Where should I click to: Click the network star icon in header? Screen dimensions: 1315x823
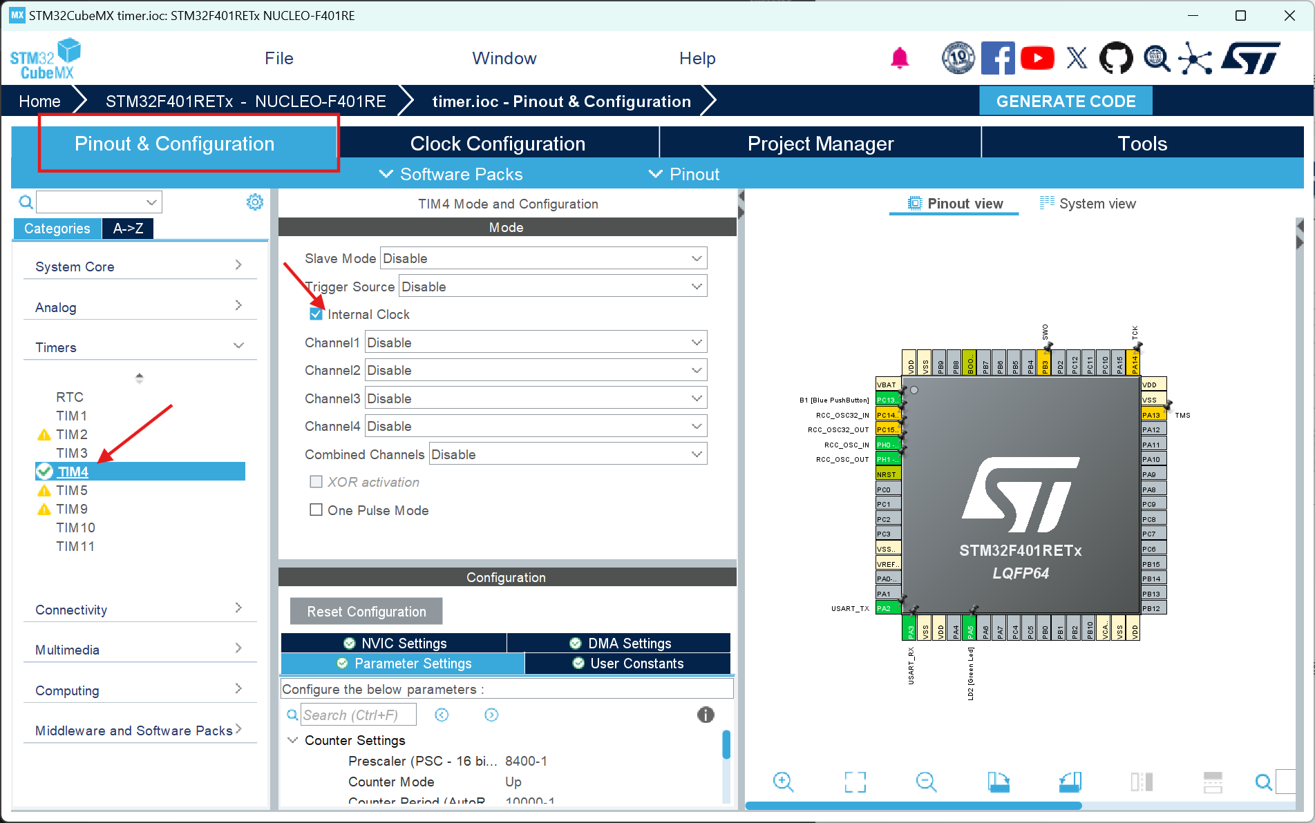coord(1195,58)
